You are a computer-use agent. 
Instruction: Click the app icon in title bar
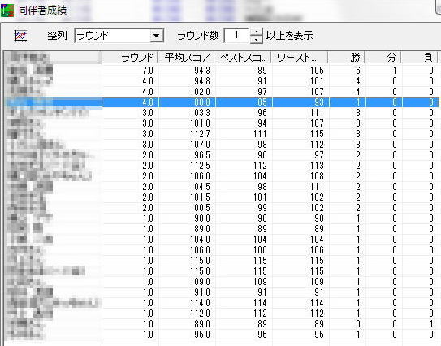[7, 11]
